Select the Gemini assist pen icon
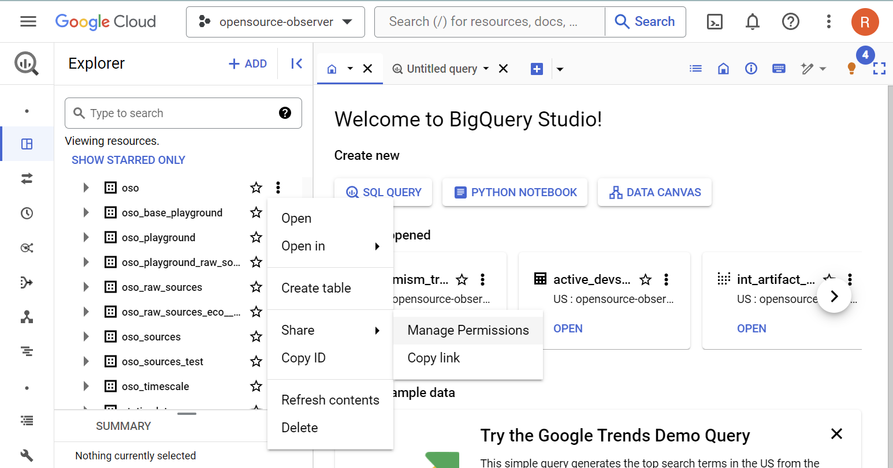Image resolution: width=893 pixels, height=468 pixels. (808, 68)
